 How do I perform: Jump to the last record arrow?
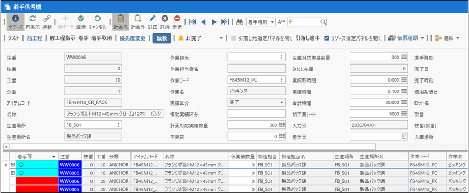click(225, 22)
